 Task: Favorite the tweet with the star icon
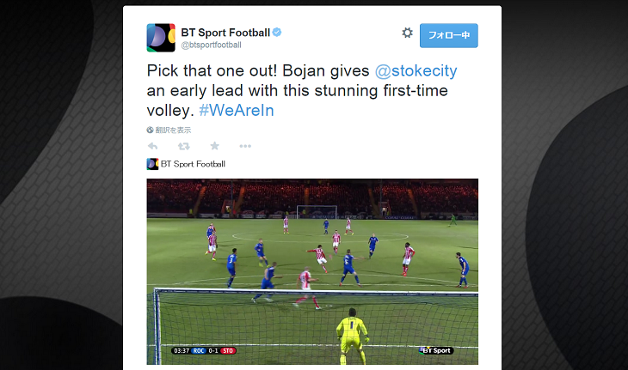point(215,146)
